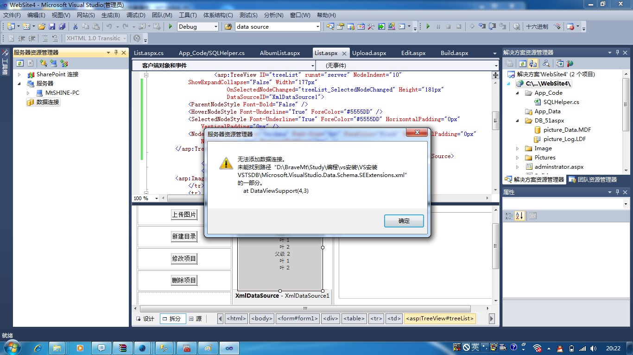Screen dimensions: 633x355
Task: Click the Step Over debug icon
Action: (493, 27)
